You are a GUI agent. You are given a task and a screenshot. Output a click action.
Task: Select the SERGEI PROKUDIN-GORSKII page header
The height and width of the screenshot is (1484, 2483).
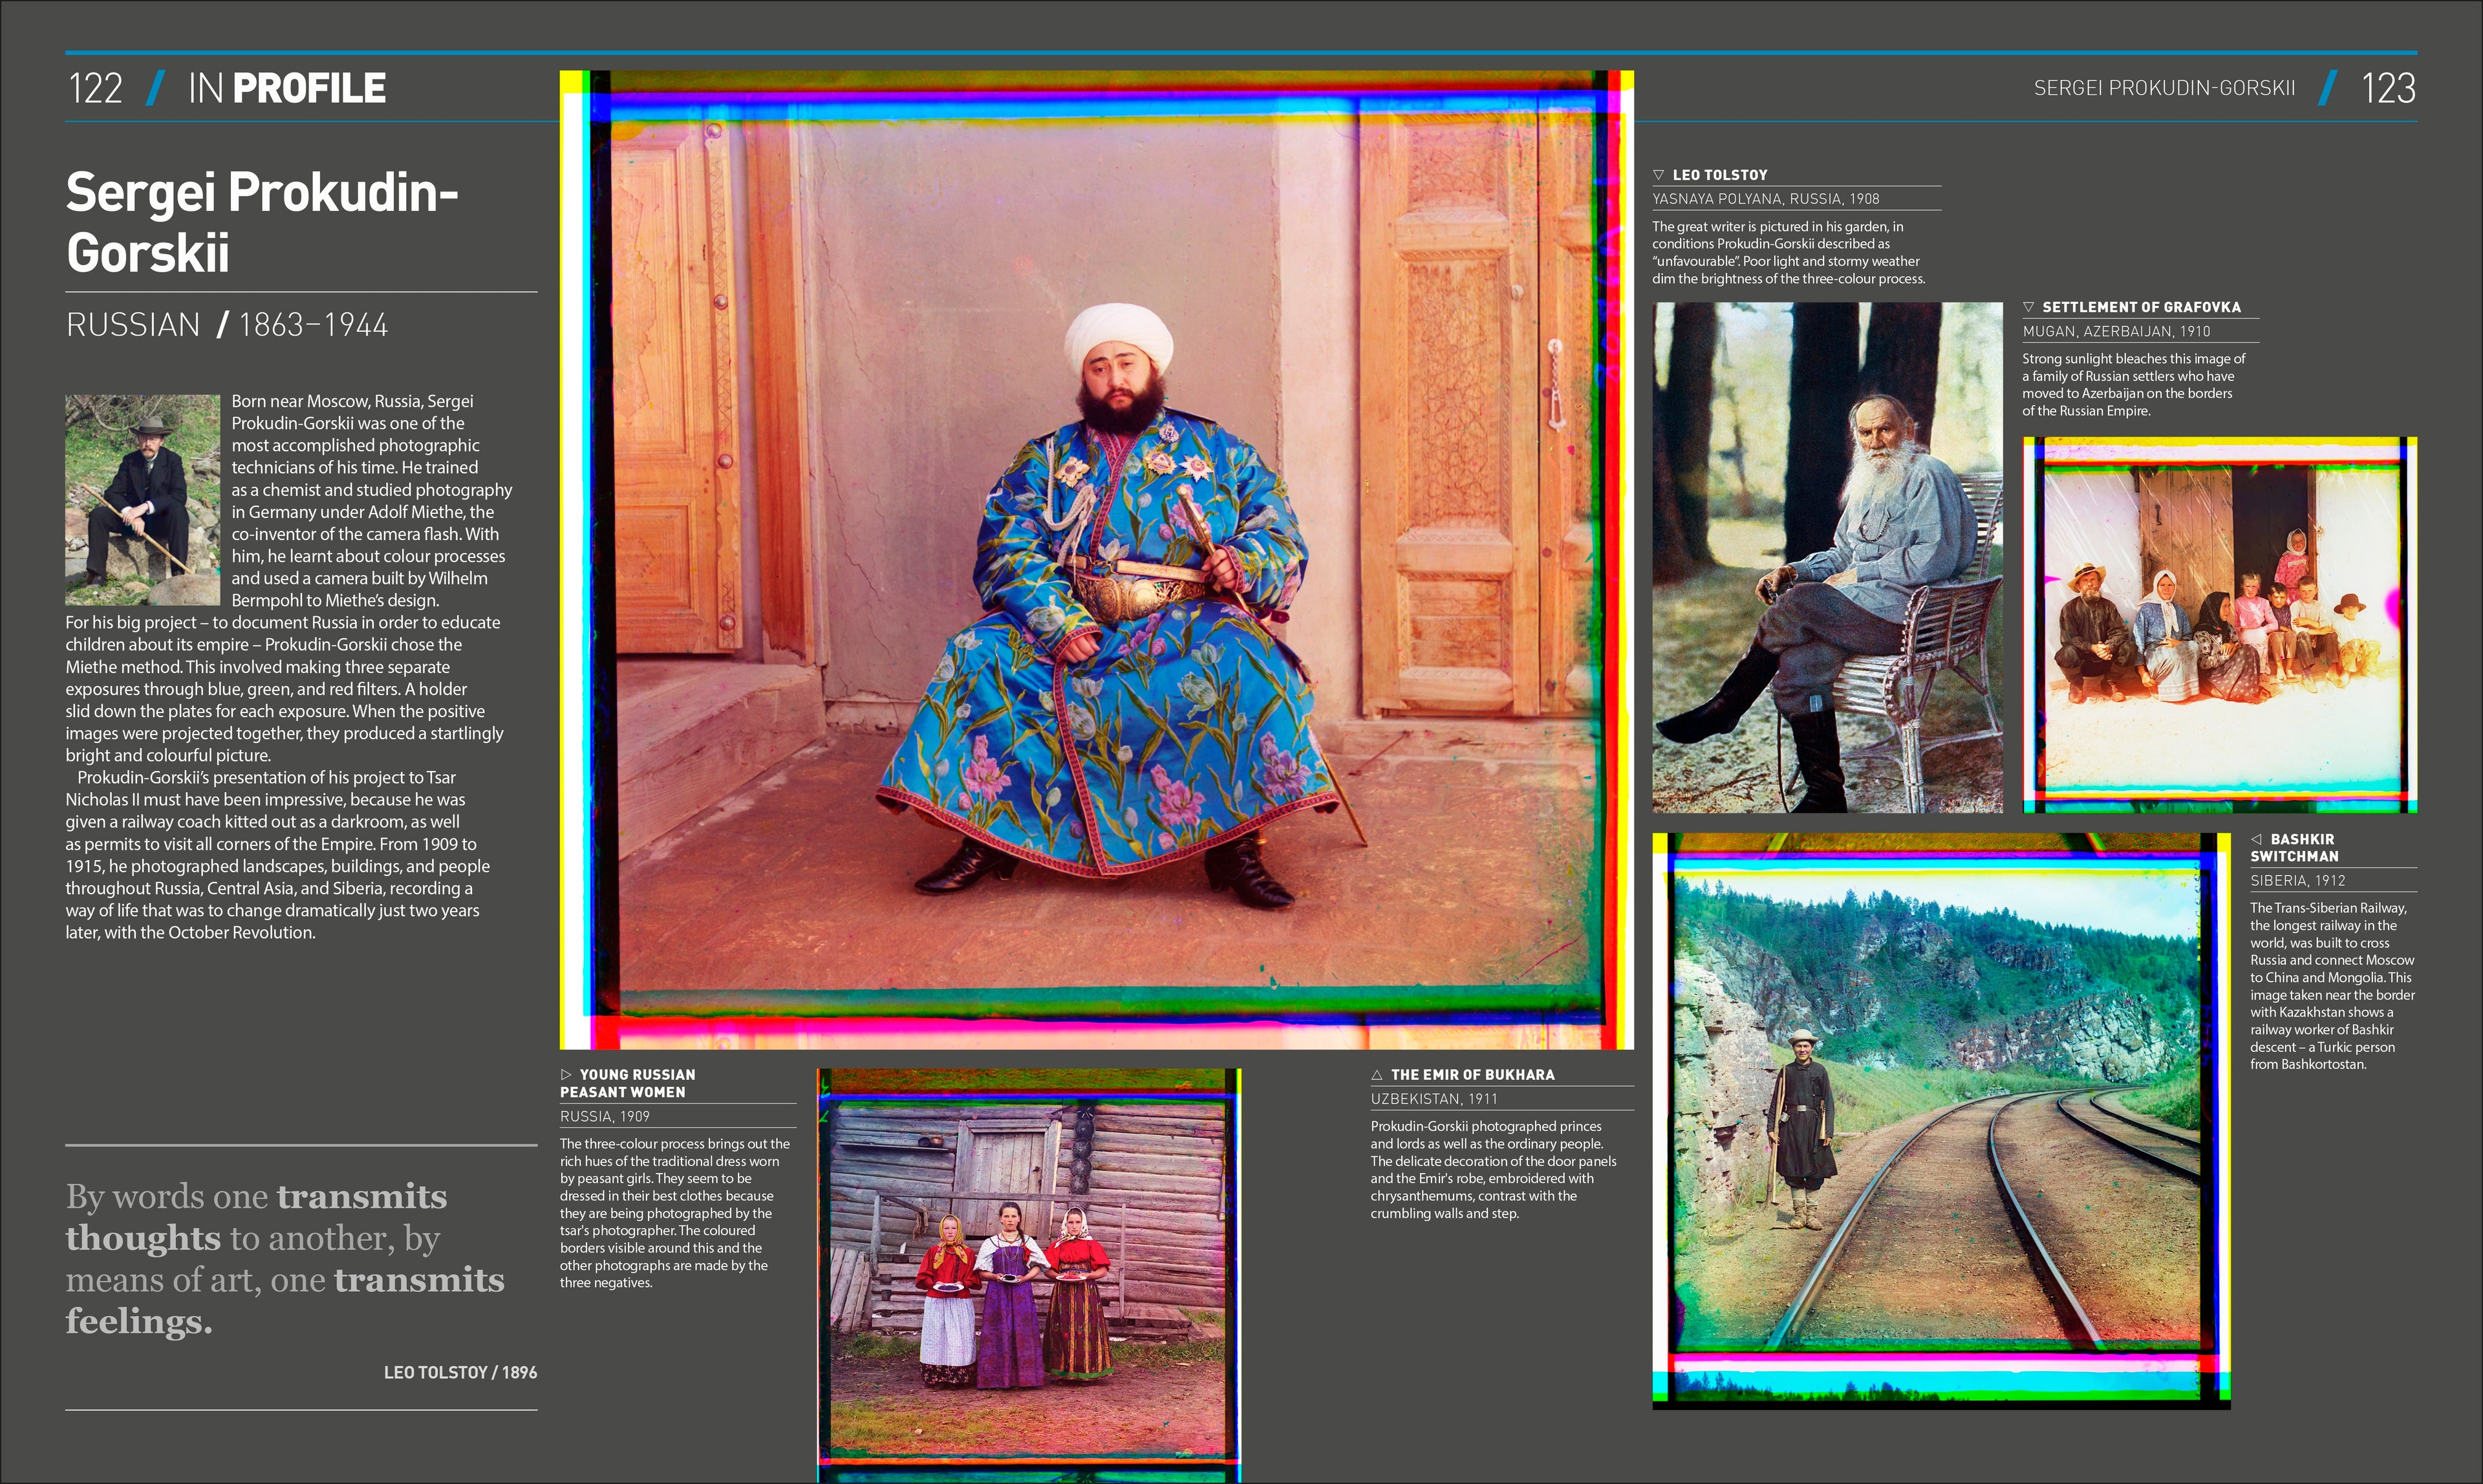(2165, 88)
